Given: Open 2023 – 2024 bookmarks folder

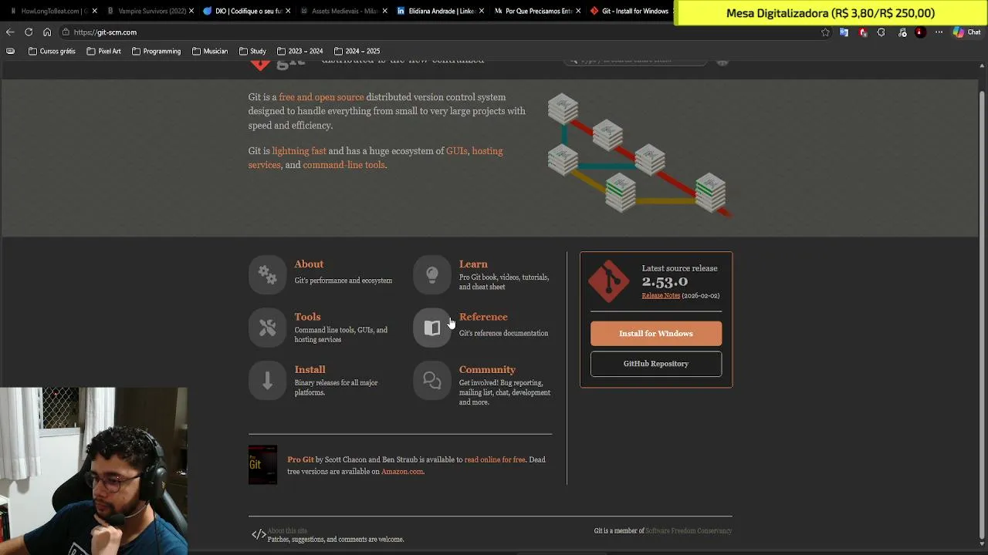Looking at the screenshot, I should coord(299,52).
